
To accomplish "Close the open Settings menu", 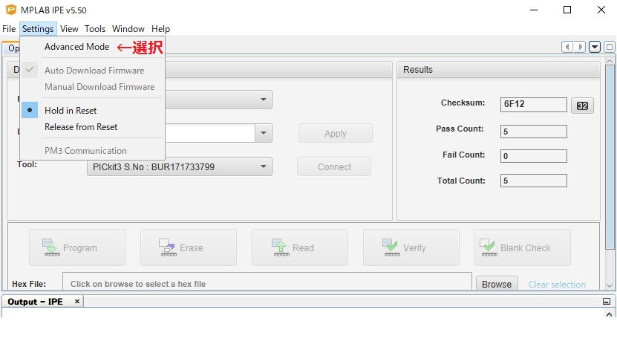I will pos(38,29).
